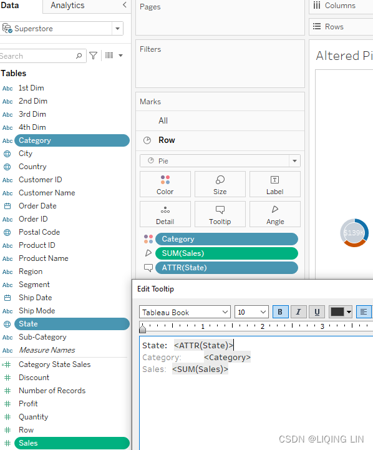Click the Superstore data source icon
The image size is (373, 450).
7,29
